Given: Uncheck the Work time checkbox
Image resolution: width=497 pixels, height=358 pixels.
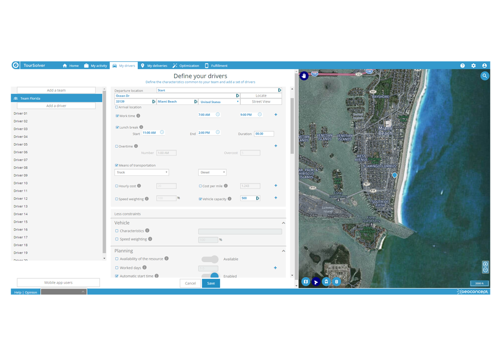Looking at the screenshot, I should [117, 116].
